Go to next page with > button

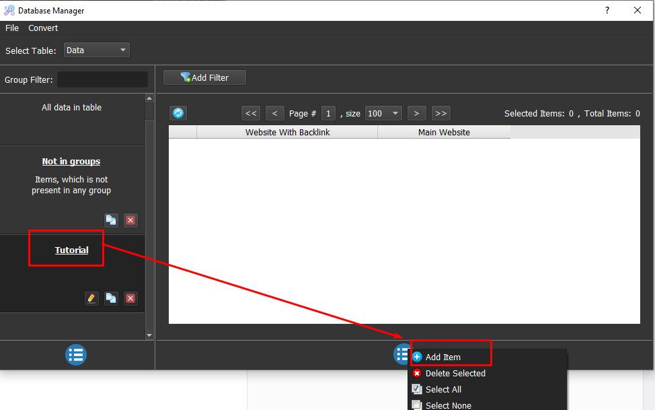pyautogui.click(x=416, y=113)
